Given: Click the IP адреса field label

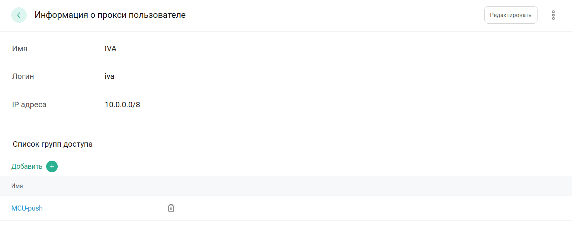Looking at the screenshot, I should (x=29, y=105).
